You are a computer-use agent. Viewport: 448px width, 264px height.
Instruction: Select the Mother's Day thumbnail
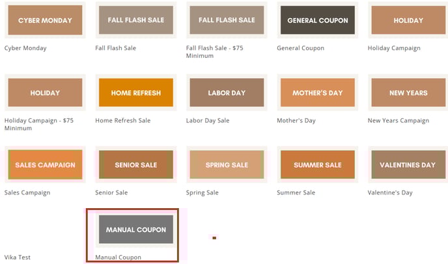317,92
